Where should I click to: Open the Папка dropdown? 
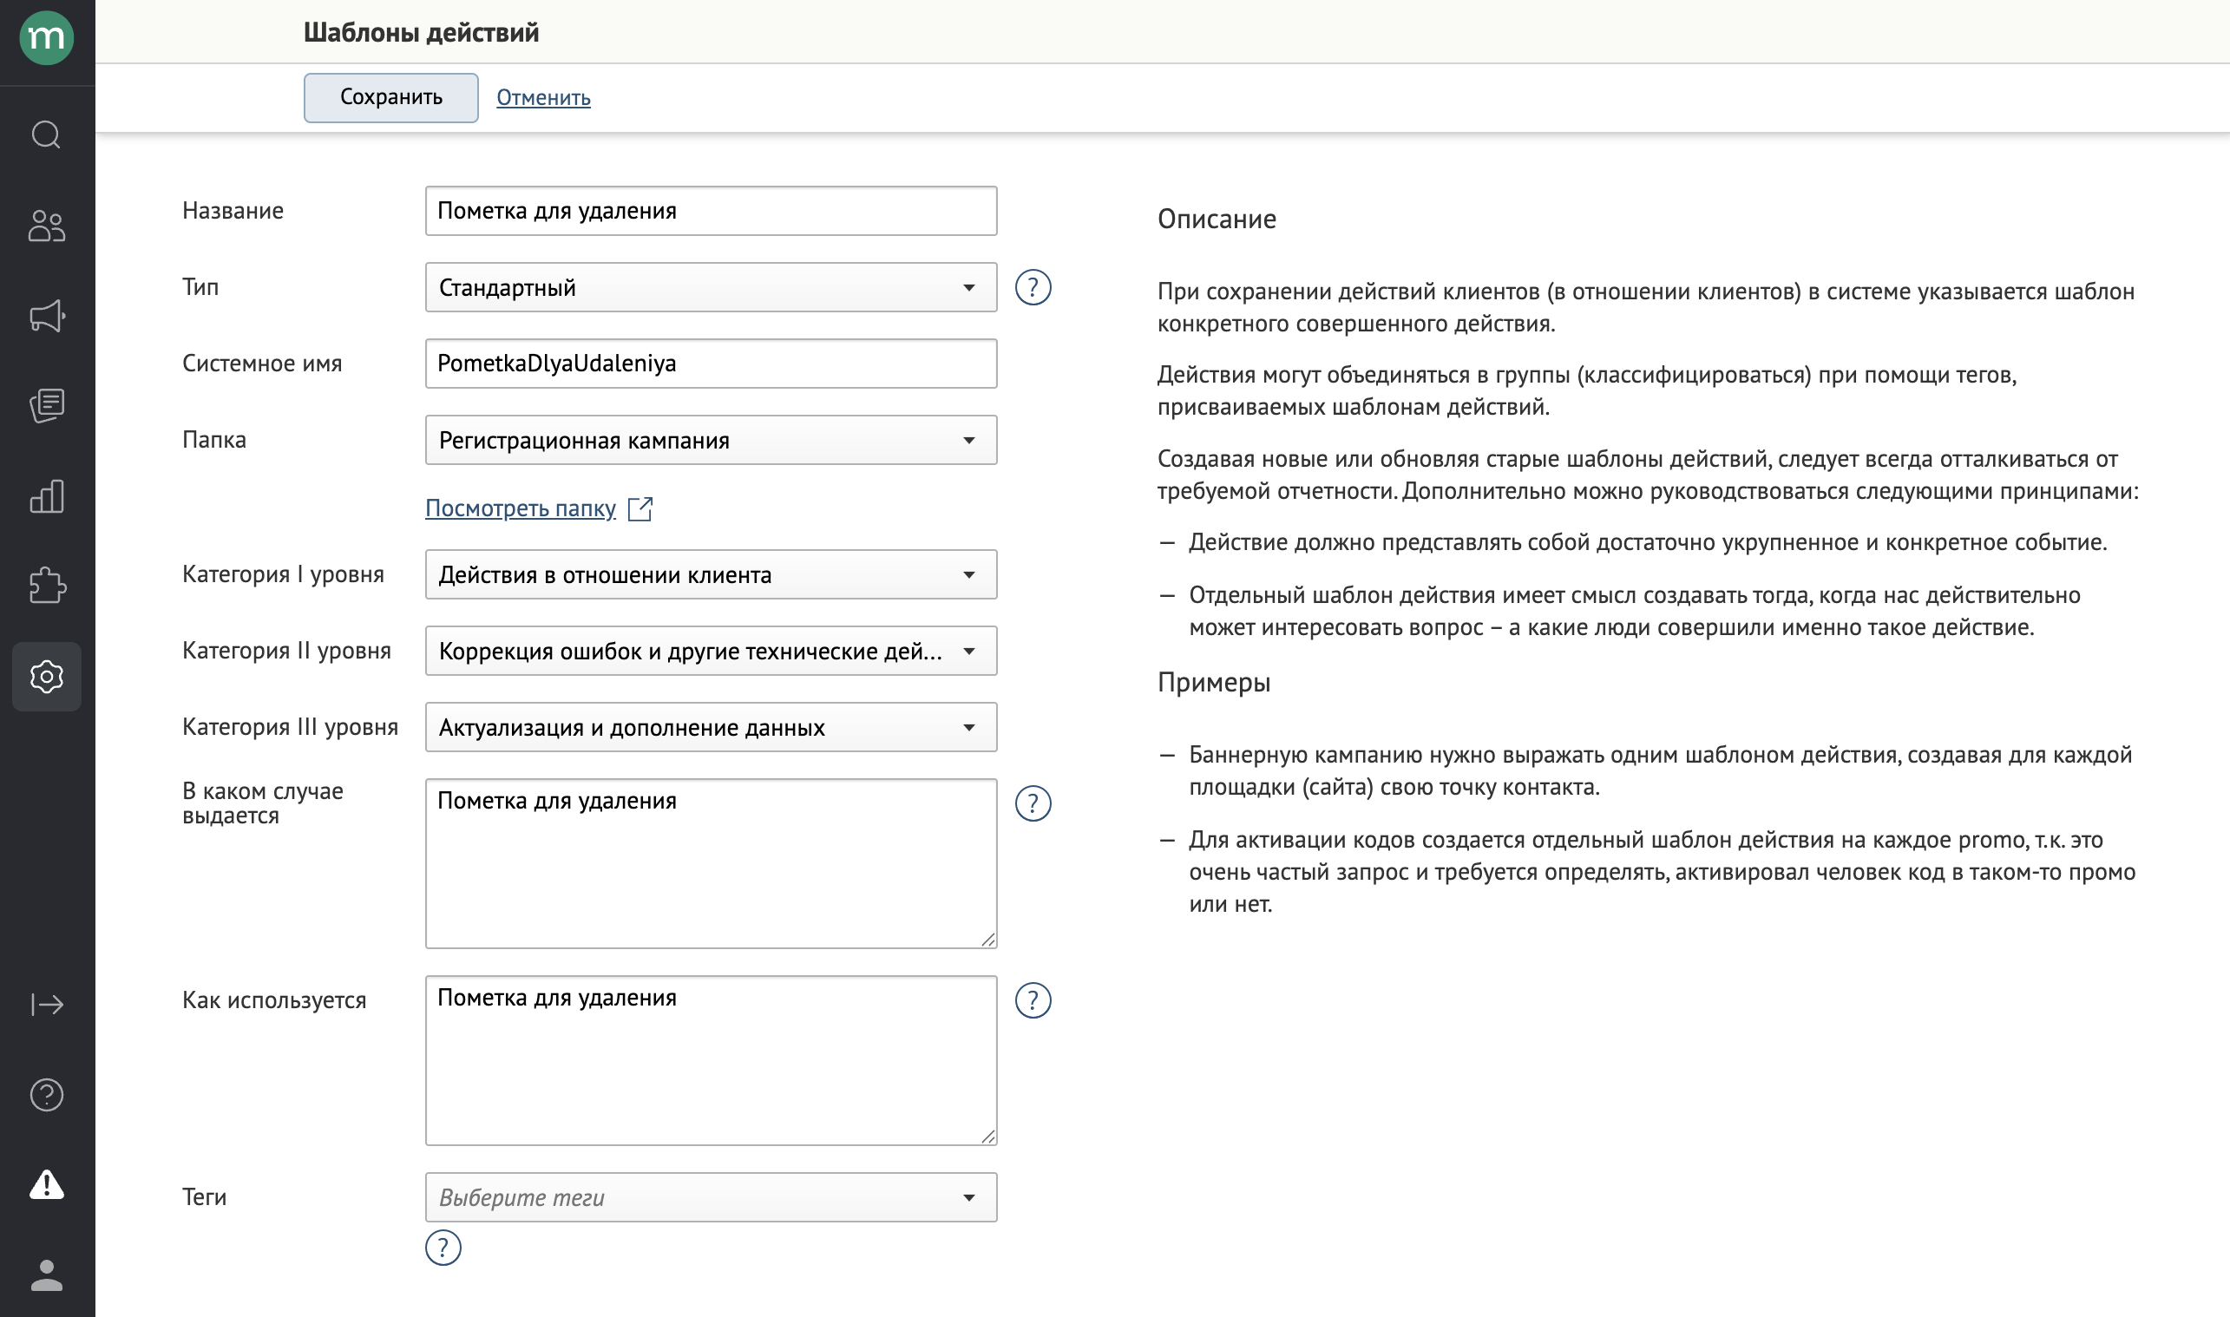710,440
